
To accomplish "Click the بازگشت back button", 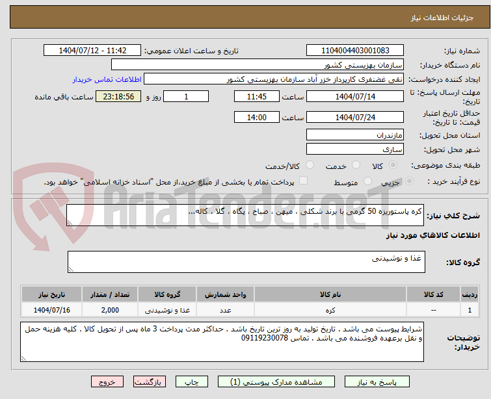I will pos(150,382).
